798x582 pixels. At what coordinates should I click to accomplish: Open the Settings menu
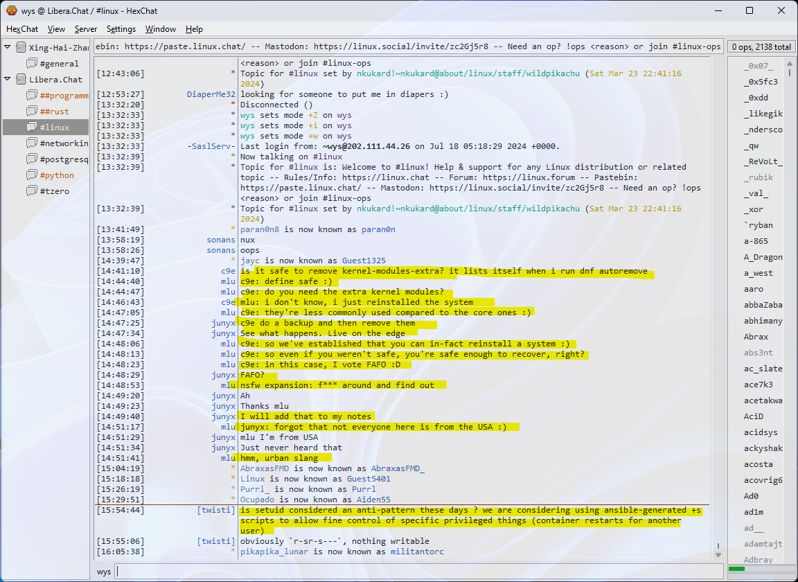point(121,29)
